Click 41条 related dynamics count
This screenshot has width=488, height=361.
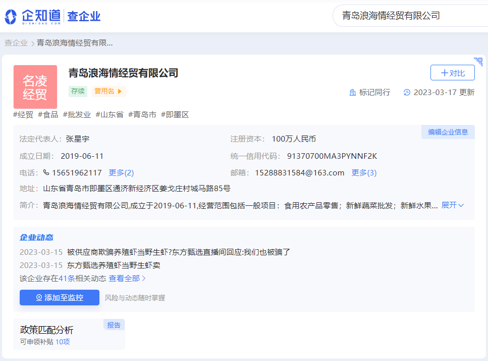[x=67, y=279]
